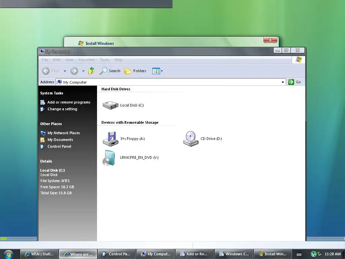The width and height of the screenshot is (345, 259).
Task: Click the My Network Places sidebar icon
Action: (x=43, y=133)
